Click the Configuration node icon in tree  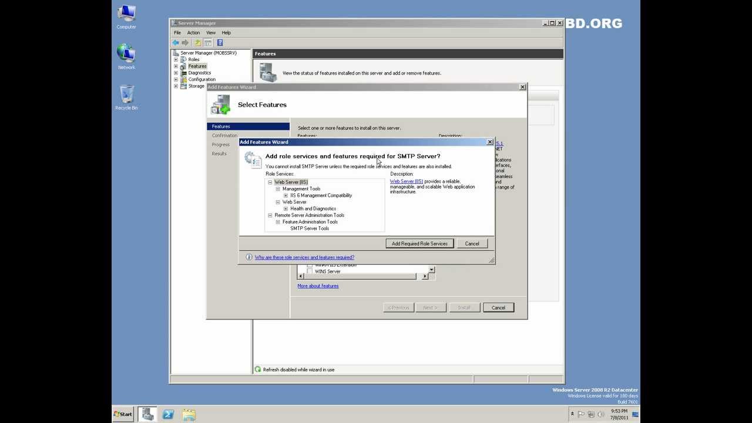pos(183,79)
